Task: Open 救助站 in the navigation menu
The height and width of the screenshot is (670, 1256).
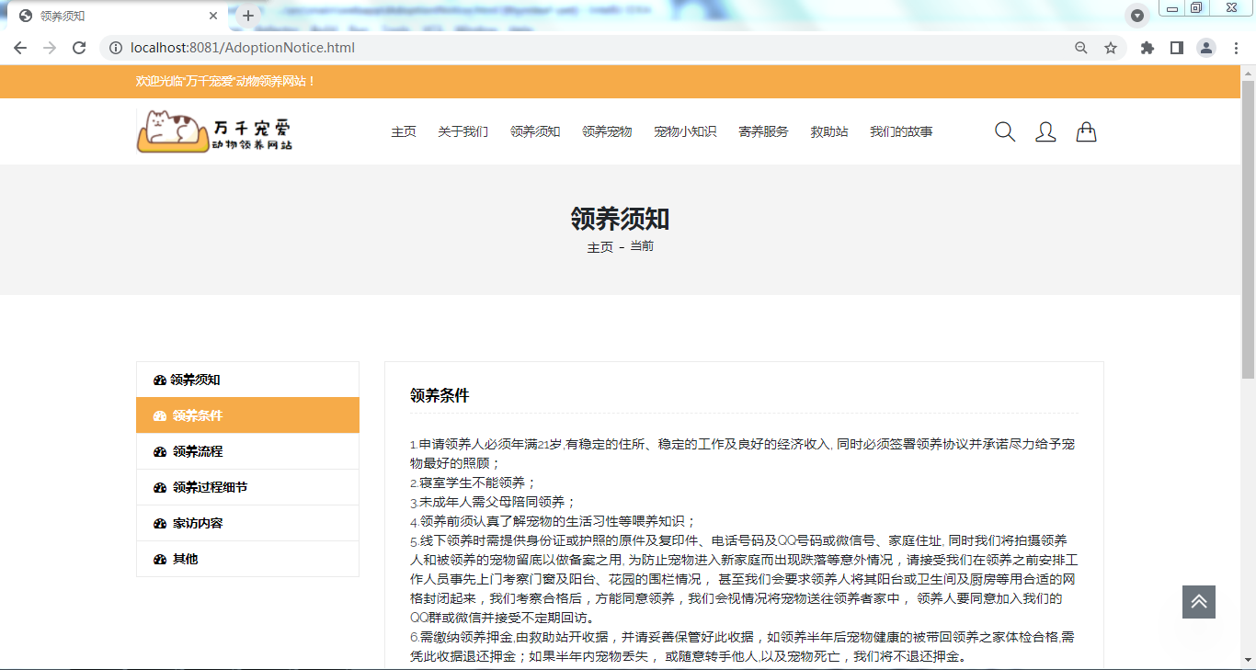Action: pyautogui.click(x=829, y=131)
